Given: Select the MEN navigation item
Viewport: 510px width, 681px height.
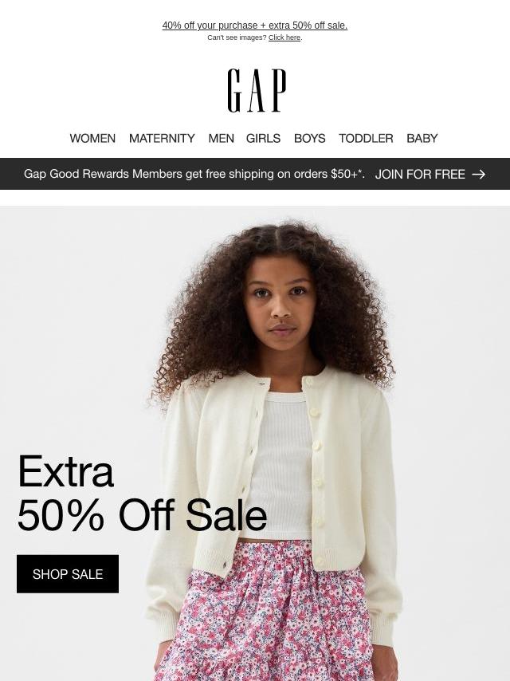Looking at the screenshot, I should (x=221, y=138).
